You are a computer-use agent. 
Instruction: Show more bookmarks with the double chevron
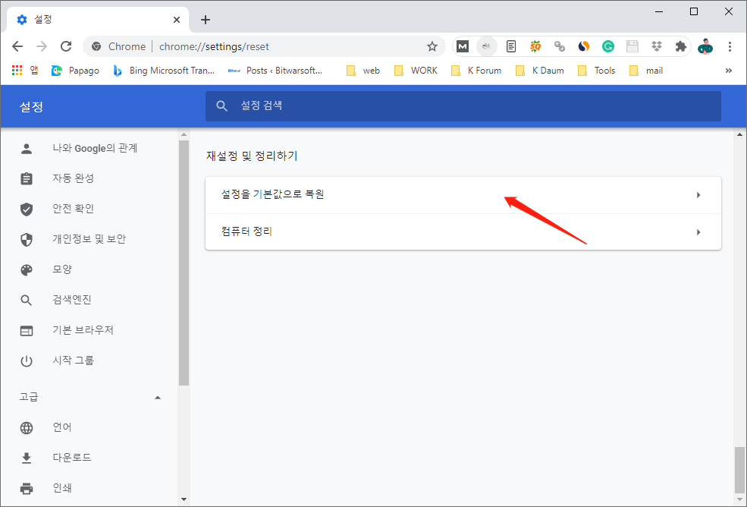729,71
